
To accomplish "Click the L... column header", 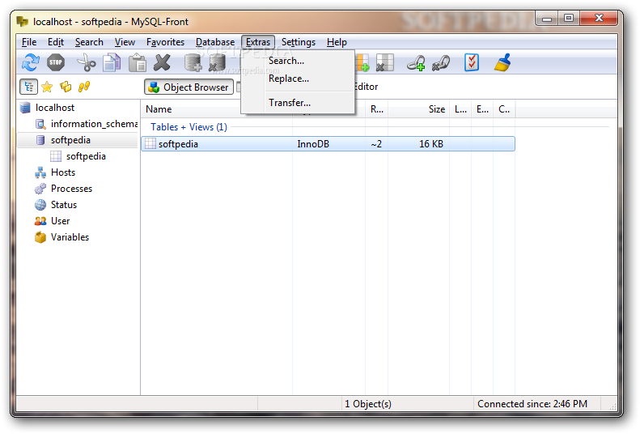I will [460, 109].
